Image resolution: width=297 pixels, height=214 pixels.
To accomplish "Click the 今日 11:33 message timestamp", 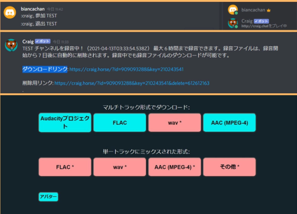I will pyautogui.click(x=61, y=42).
